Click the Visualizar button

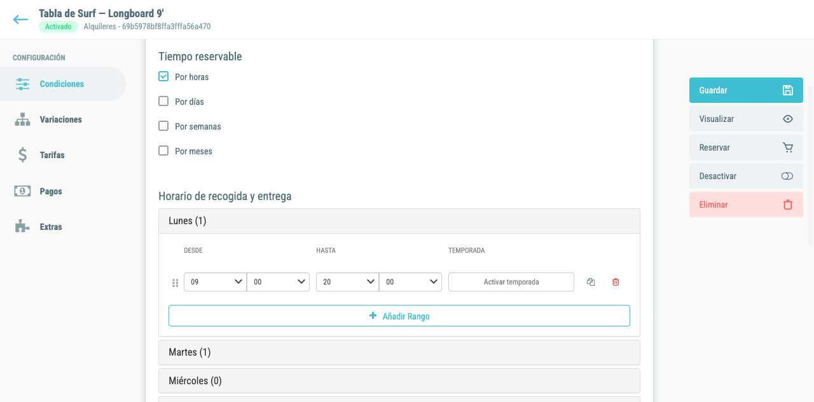(746, 119)
